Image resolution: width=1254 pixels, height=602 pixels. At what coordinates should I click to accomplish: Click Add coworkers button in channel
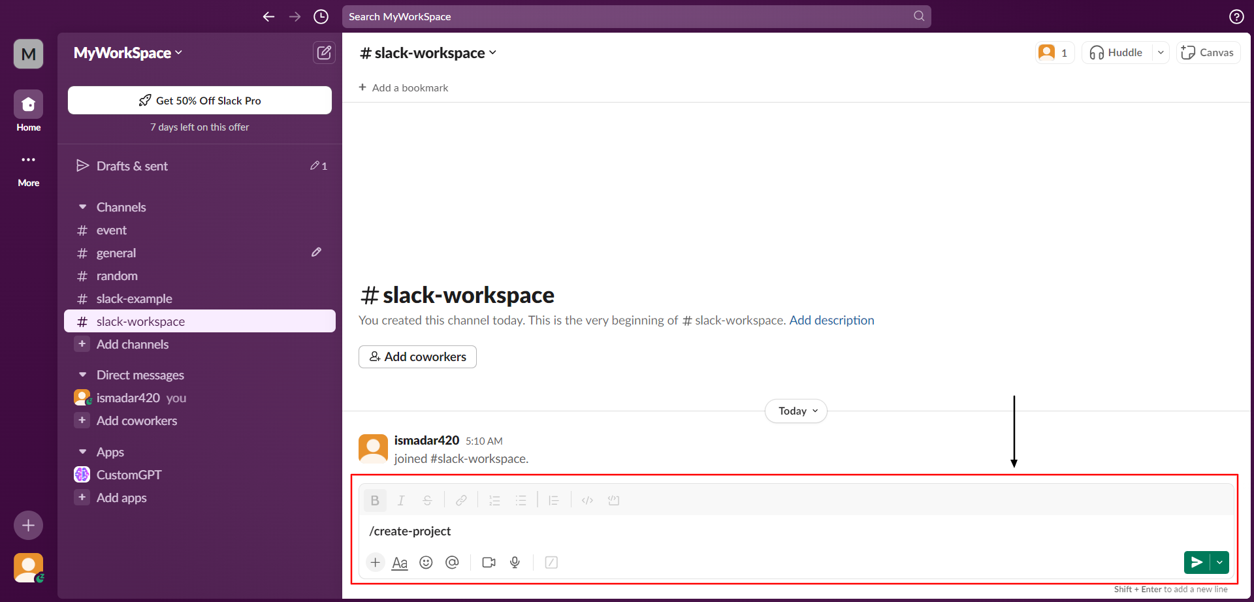tap(417, 356)
